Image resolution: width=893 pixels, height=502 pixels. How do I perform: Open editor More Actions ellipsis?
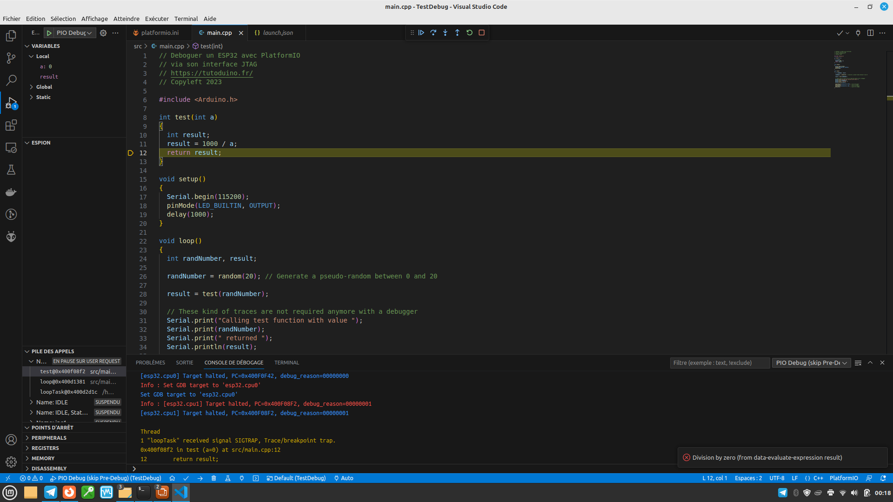pyautogui.click(x=882, y=33)
